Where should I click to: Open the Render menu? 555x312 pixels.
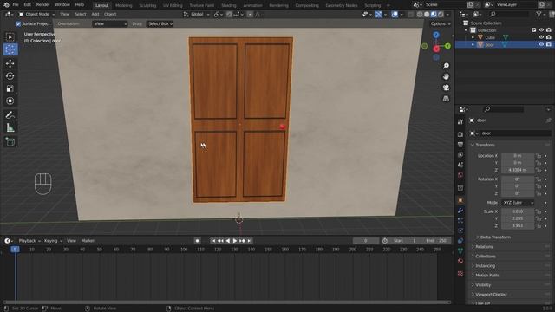click(42, 5)
